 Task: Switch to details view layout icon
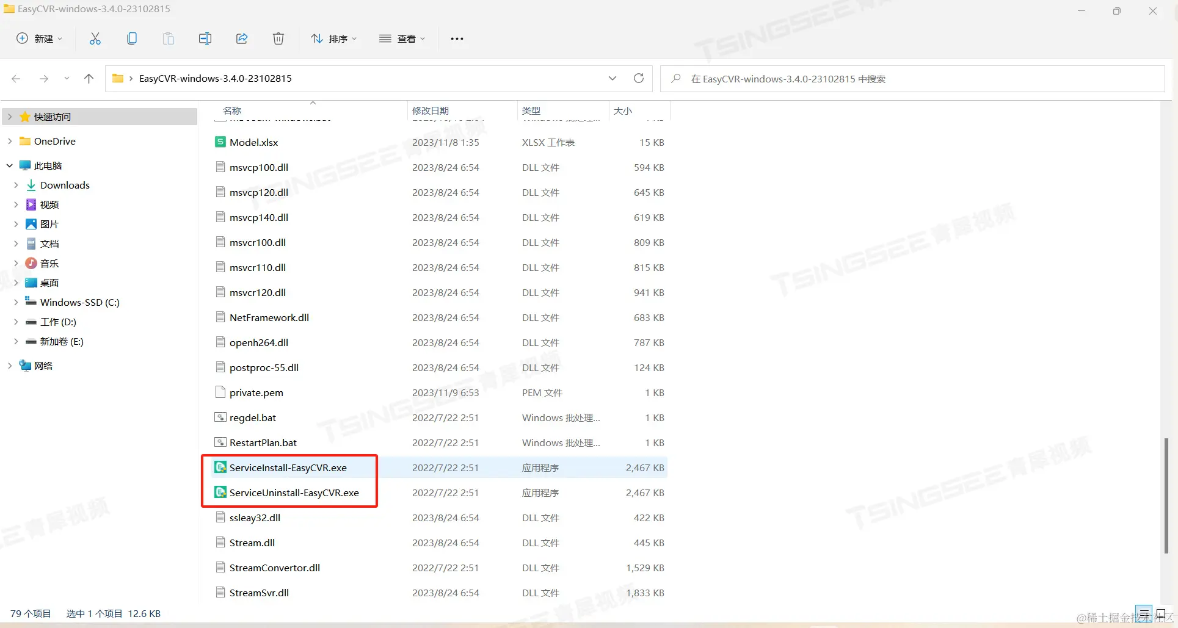coord(1144,614)
